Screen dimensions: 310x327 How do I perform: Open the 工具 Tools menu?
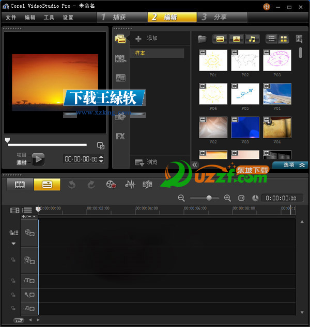[x=49, y=18]
